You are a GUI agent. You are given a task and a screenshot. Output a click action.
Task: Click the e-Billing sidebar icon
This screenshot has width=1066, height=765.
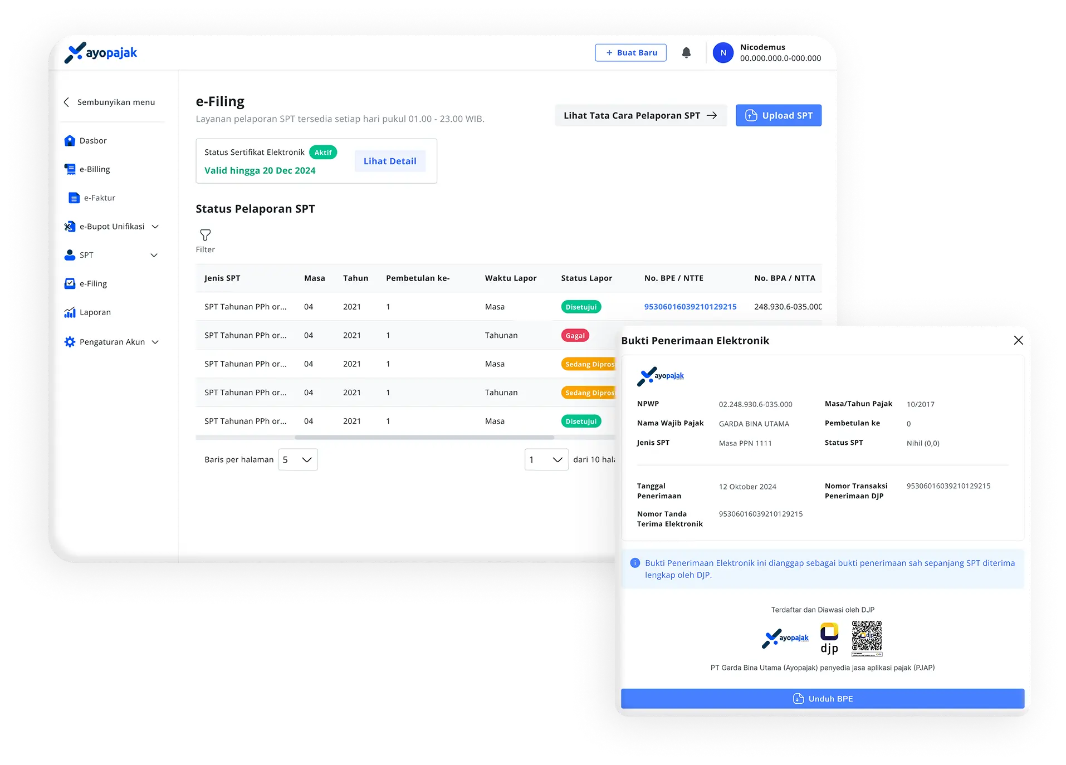[x=70, y=169]
